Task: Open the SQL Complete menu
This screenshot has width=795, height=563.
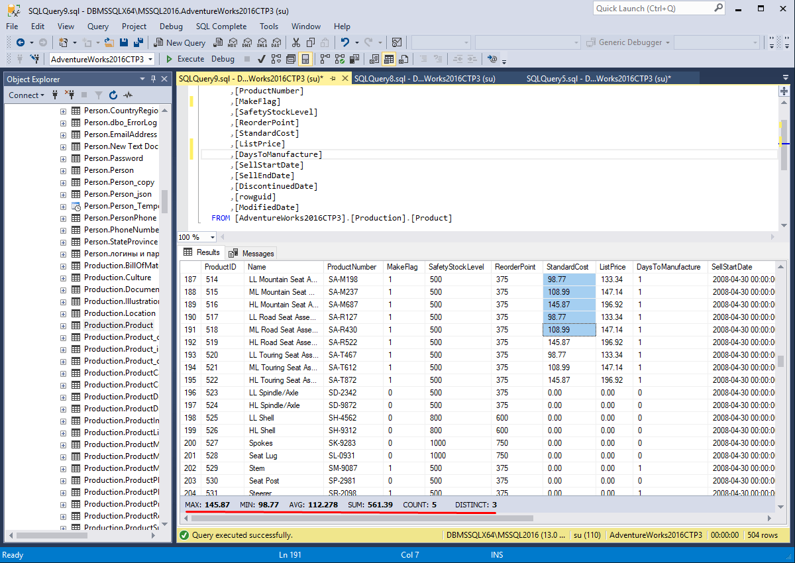Action: (221, 26)
